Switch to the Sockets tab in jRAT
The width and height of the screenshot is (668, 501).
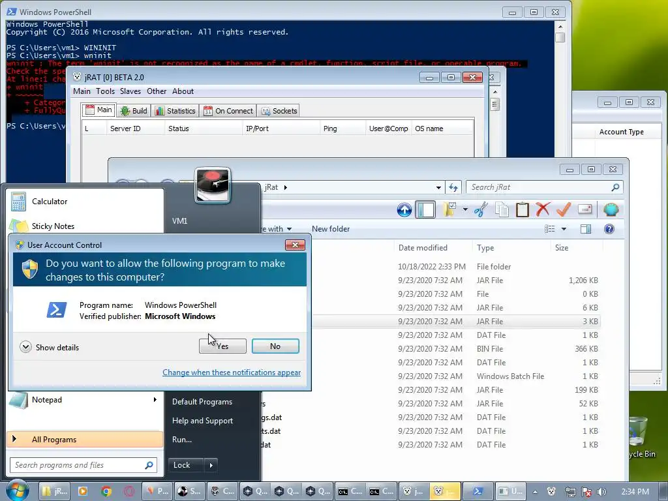(x=279, y=111)
